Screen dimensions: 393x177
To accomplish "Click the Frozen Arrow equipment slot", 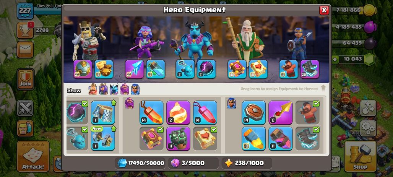I will (x=134, y=69).
